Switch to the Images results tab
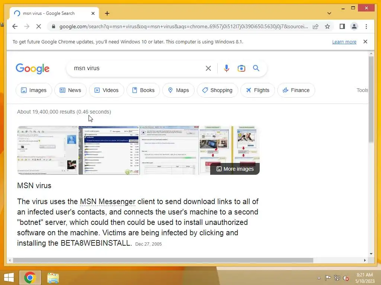 pyautogui.click(x=34, y=90)
